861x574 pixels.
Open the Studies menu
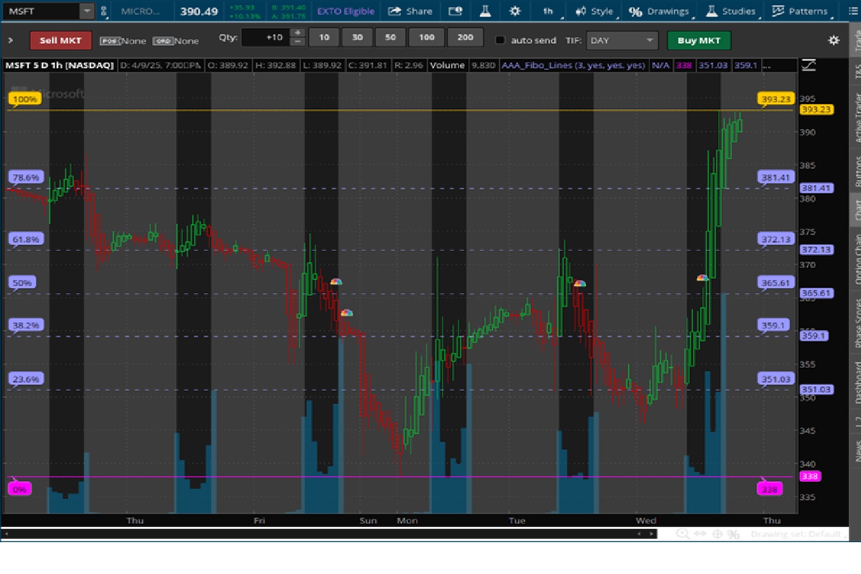click(x=731, y=11)
